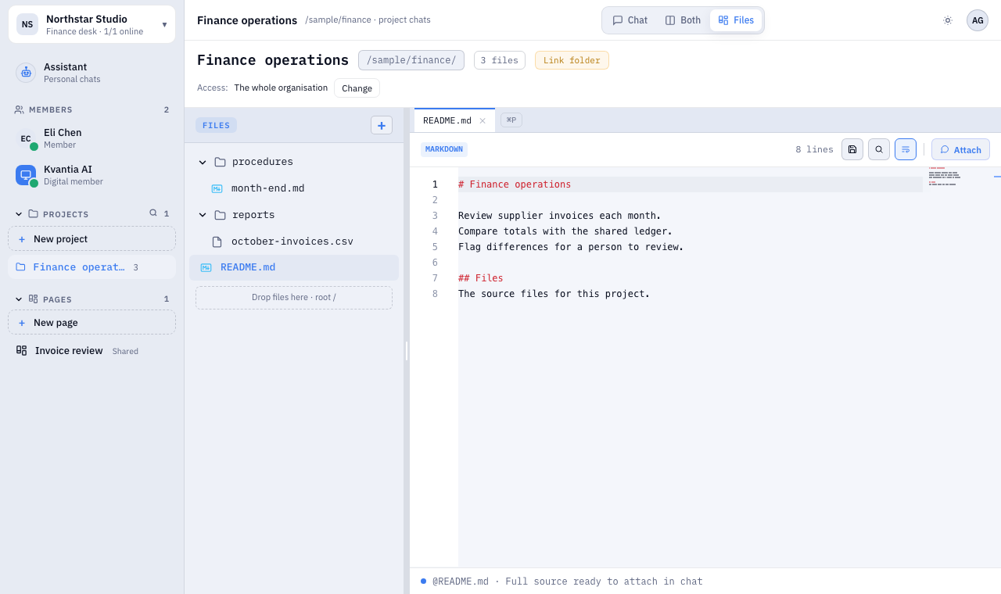1001x594 pixels.
Task: Switch to the Both view
Action: click(x=683, y=20)
